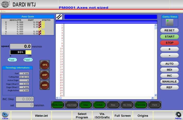
Task: Toggle Park button
Action: click(x=155, y=105)
